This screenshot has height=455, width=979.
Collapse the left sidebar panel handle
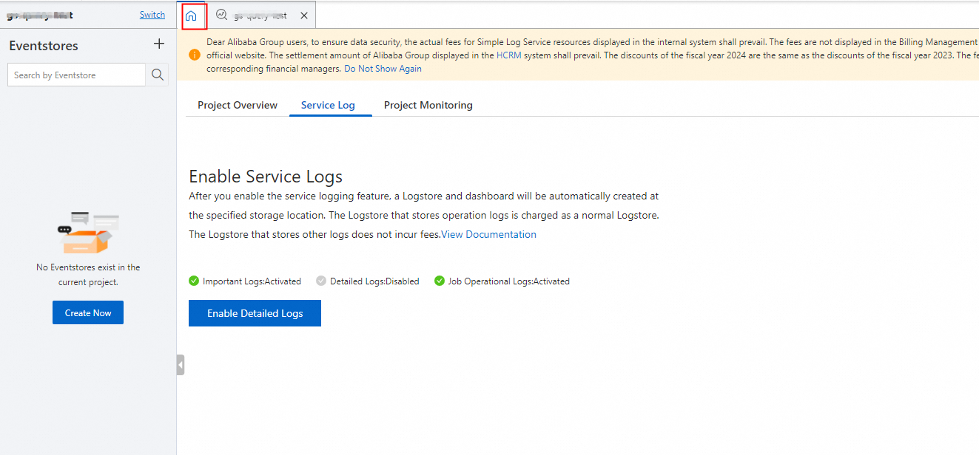click(181, 365)
